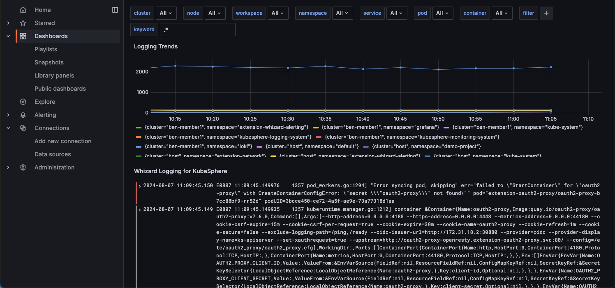Click the Dashboards grid icon
Image resolution: width=615 pixels, height=288 pixels.
23,36
